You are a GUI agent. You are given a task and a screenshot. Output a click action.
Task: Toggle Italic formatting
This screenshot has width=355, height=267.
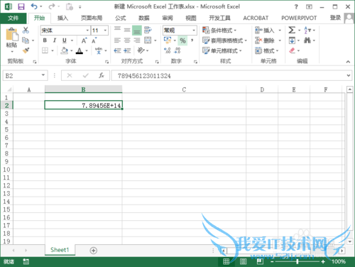(x=55, y=40)
